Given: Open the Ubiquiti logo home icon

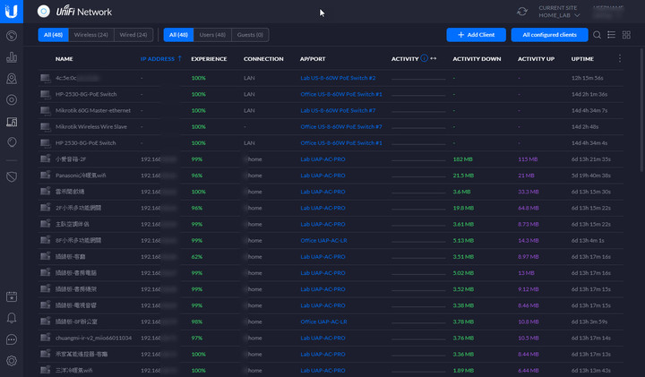Looking at the screenshot, I should tap(12, 11).
